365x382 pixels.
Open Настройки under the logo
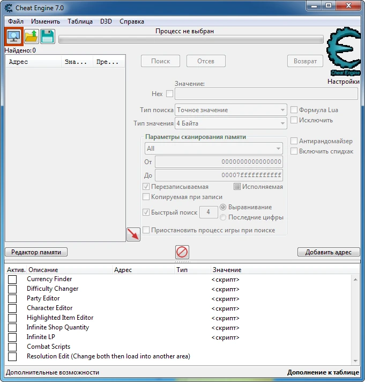[344, 82]
